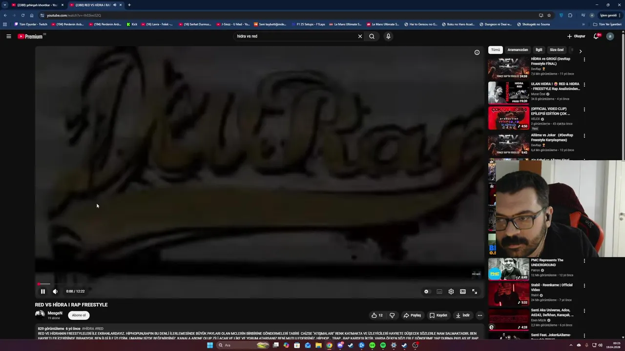625x351 pixels.
Task: Open Spotify from the taskbar
Action: (x=383, y=345)
